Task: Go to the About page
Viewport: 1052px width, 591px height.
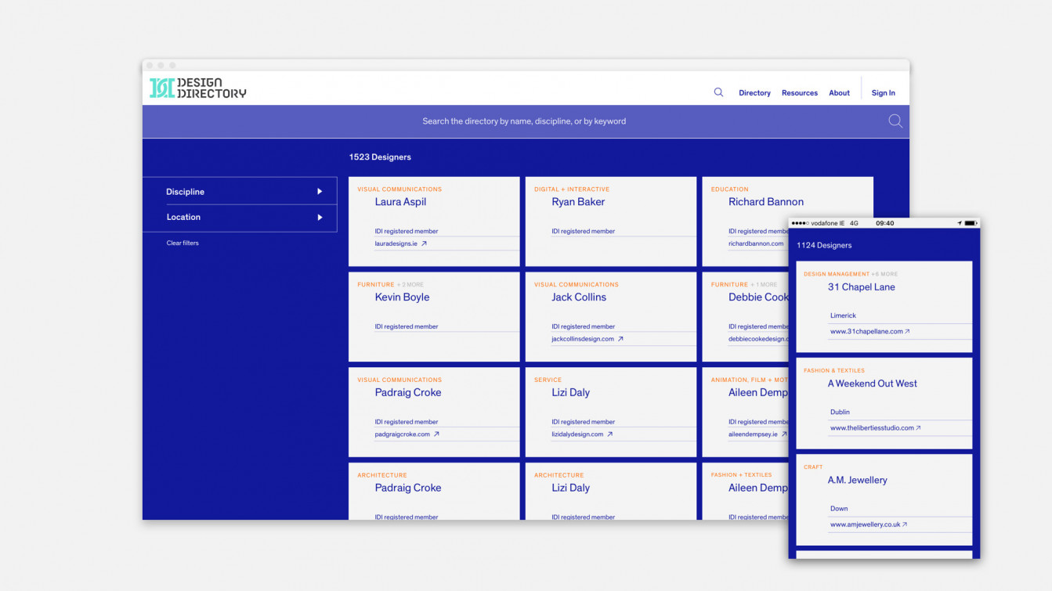Action: pyautogui.click(x=839, y=93)
